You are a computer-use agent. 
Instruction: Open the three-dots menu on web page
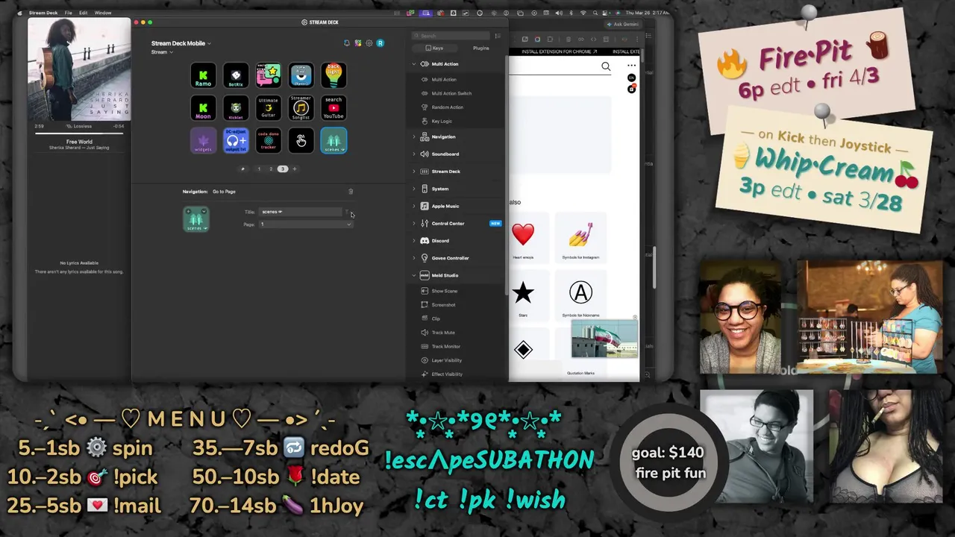[632, 66]
